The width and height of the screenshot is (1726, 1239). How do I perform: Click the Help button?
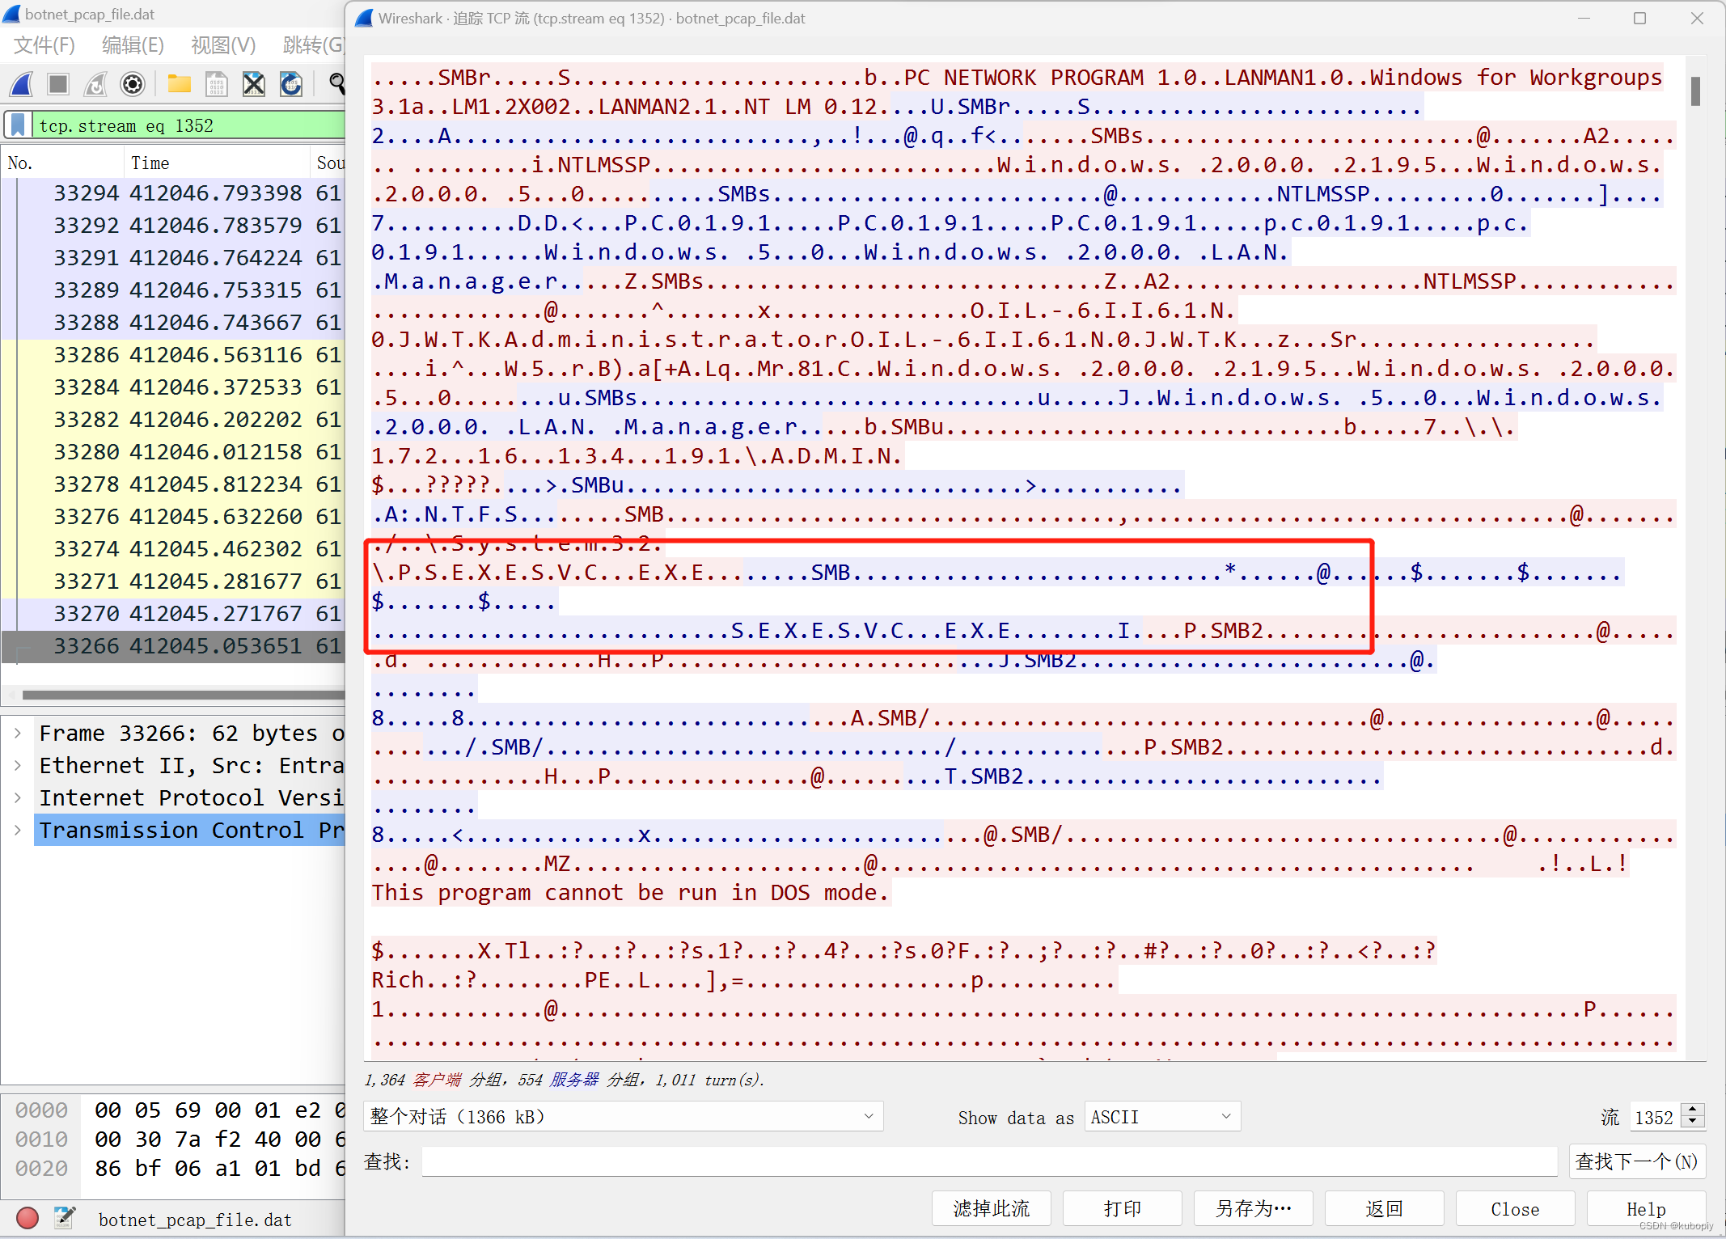(x=1647, y=1208)
